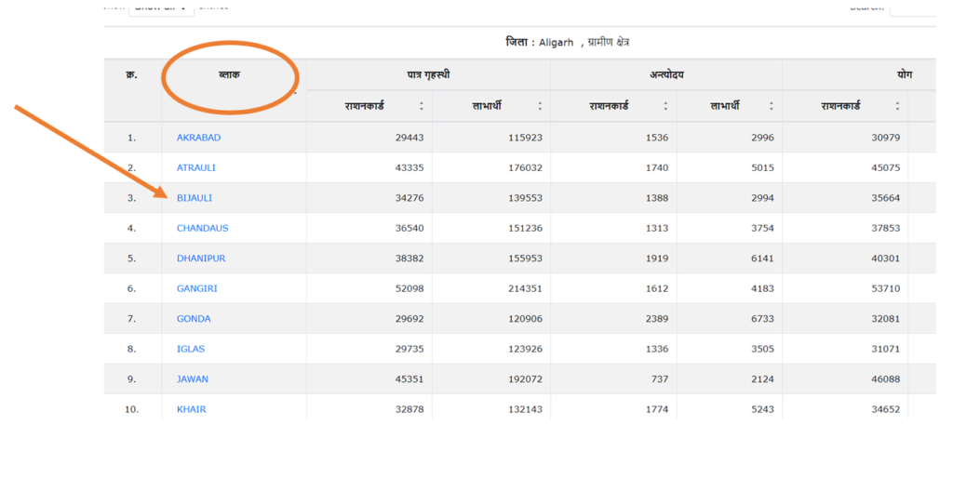Sort by लाभार्थी under पात्र गृहस्थी arrows

(540, 106)
